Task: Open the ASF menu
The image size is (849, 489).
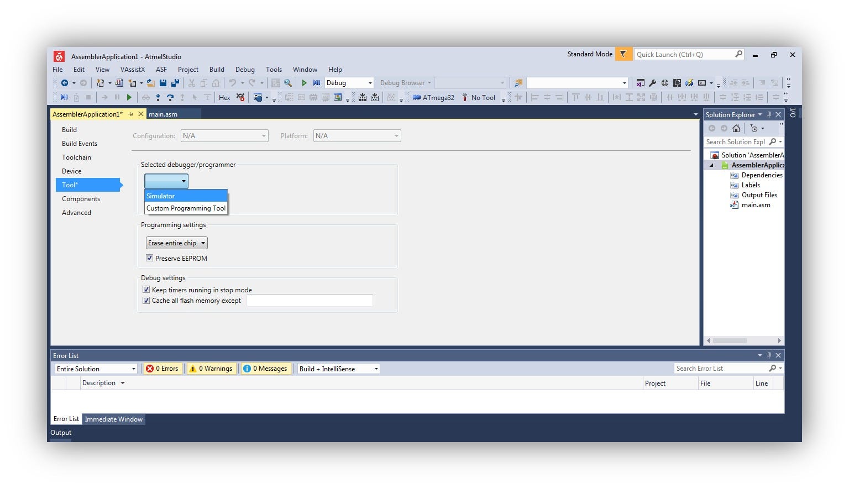Action: tap(161, 70)
